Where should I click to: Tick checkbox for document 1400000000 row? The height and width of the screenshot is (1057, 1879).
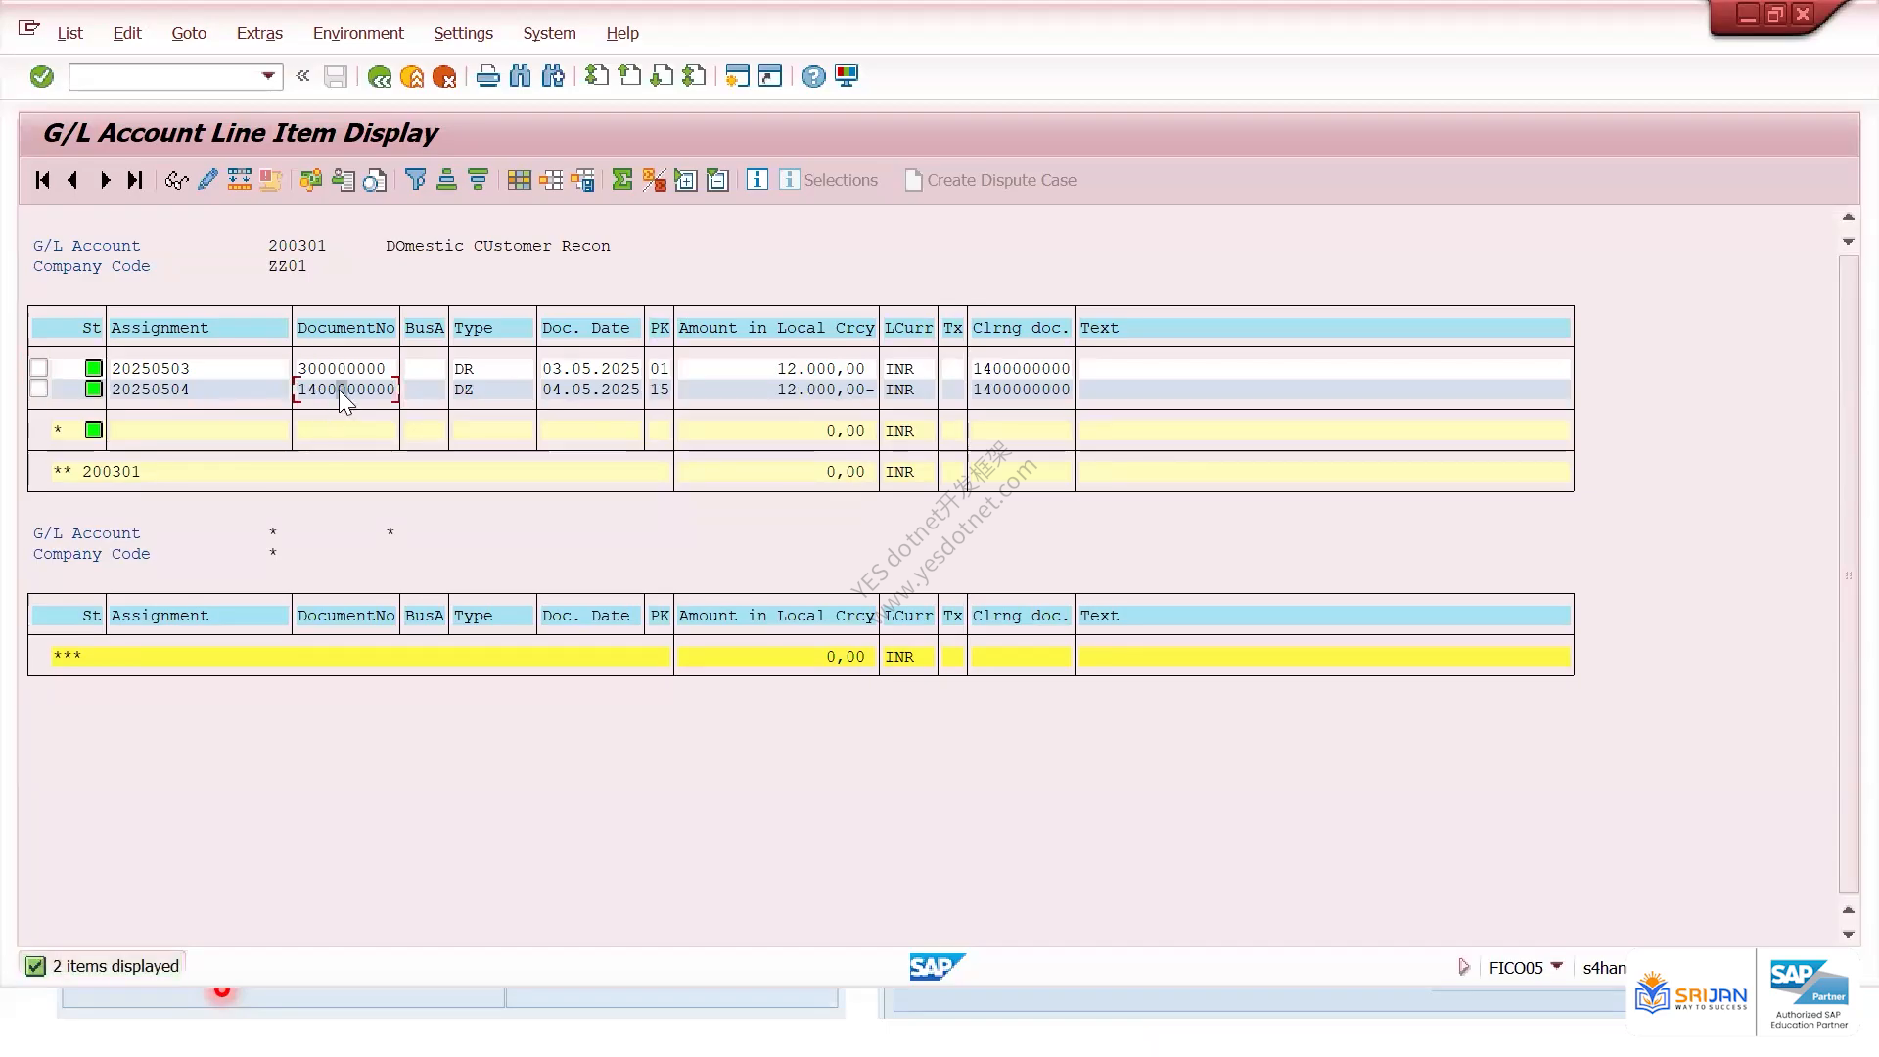coord(39,389)
